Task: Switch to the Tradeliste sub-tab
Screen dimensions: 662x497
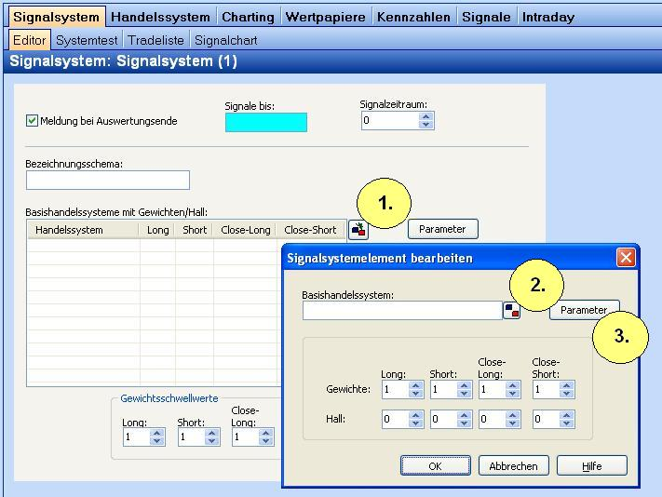Action: coord(156,40)
